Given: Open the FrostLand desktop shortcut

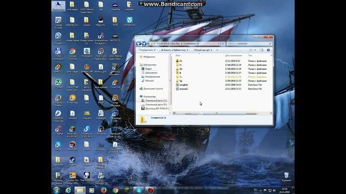Looking at the screenshot, I should coord(86,53).
